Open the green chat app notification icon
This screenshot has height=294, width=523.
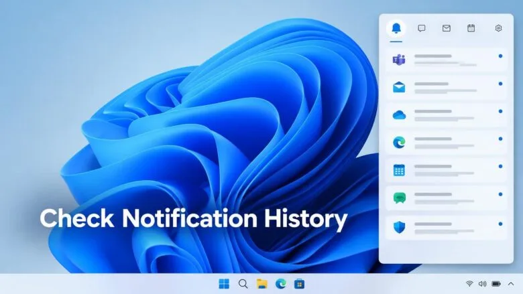(x=399, y=198)
